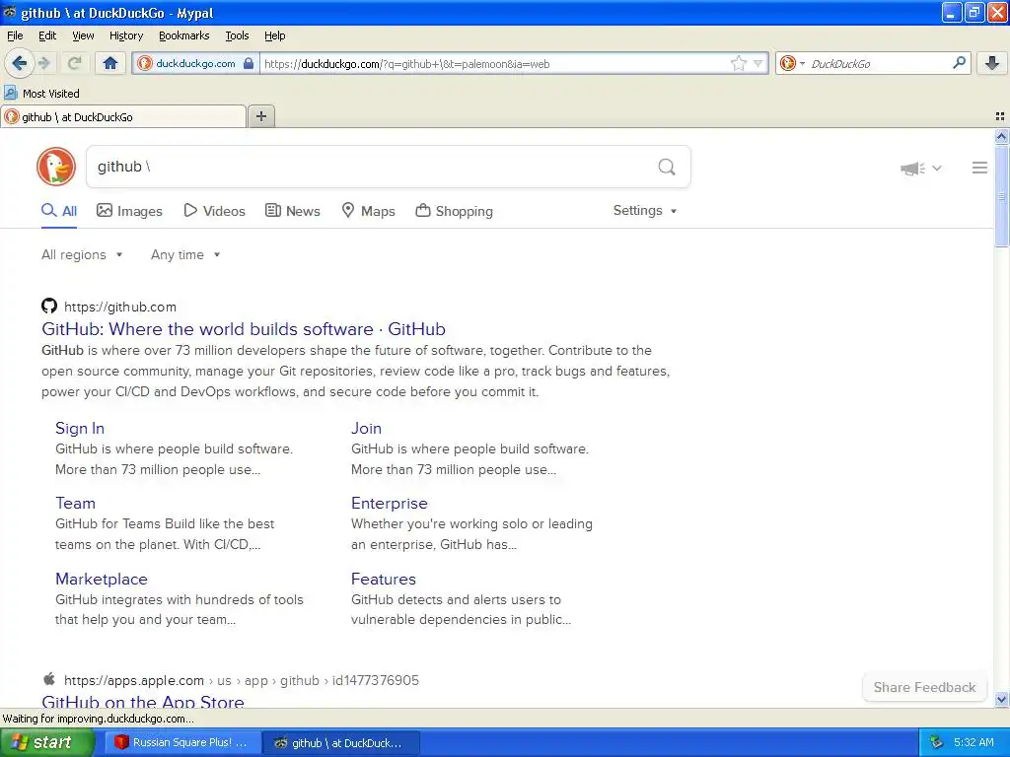Open the Edit menu

47,35
